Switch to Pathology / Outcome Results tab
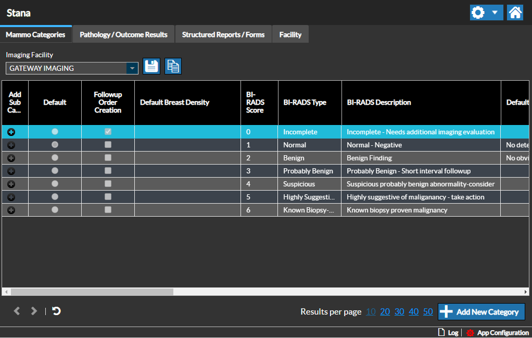This screenshot has width=532, height=338. point(123,34)
